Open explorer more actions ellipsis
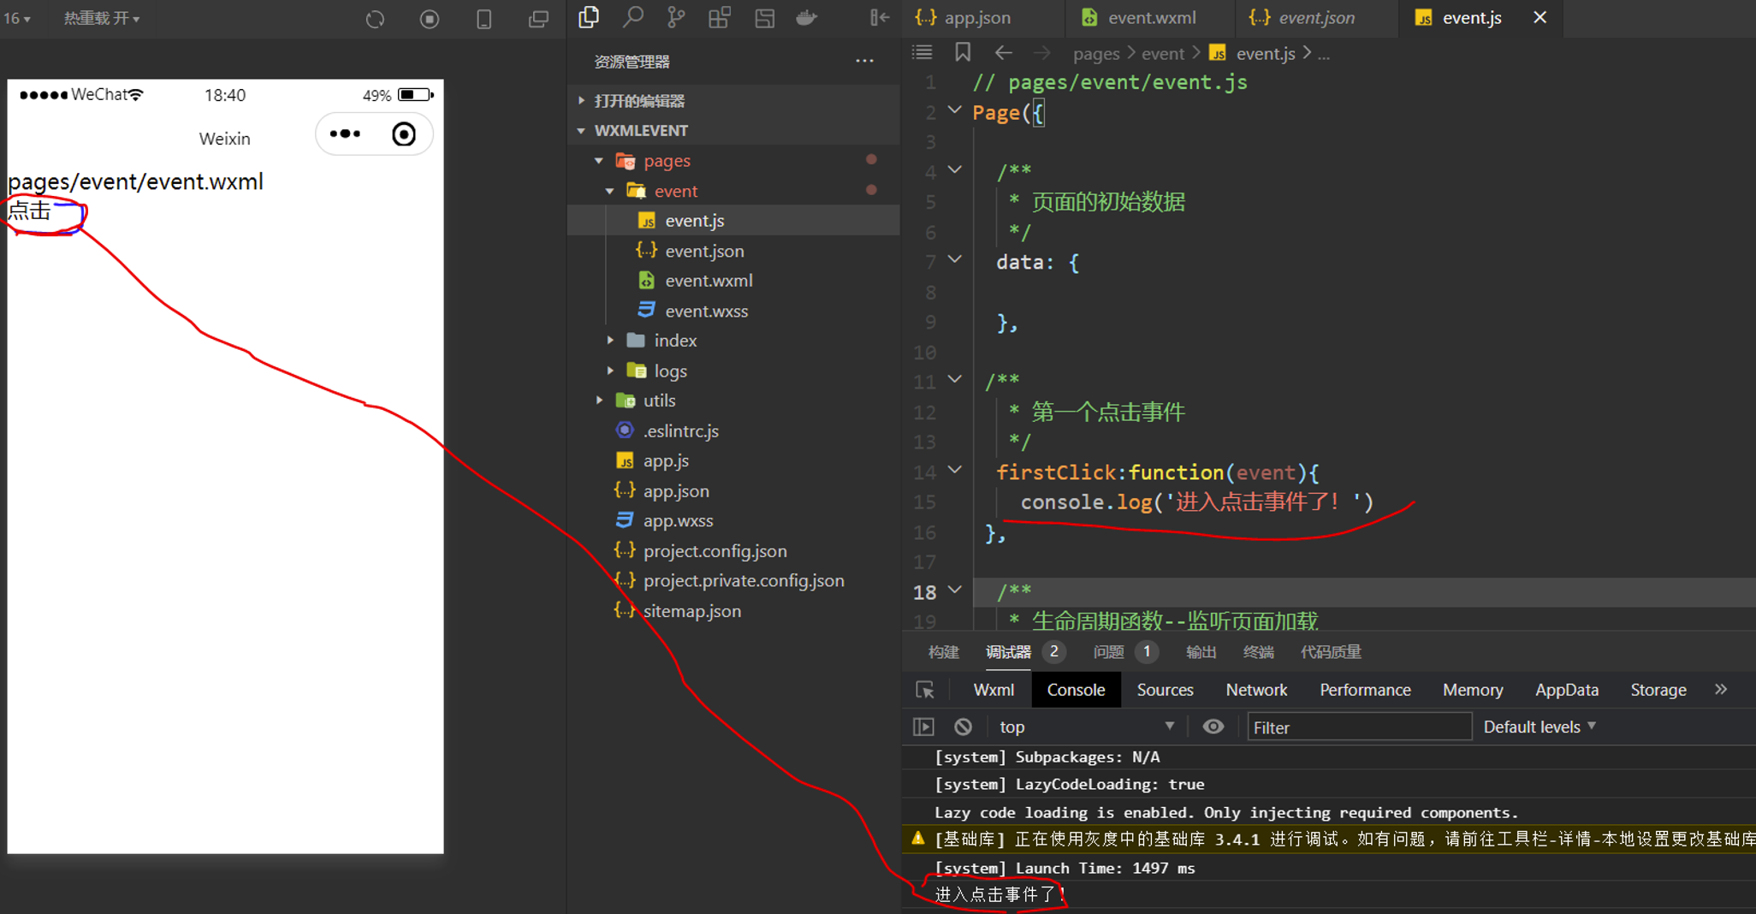 pyautogui.click(x=864, y=62)
